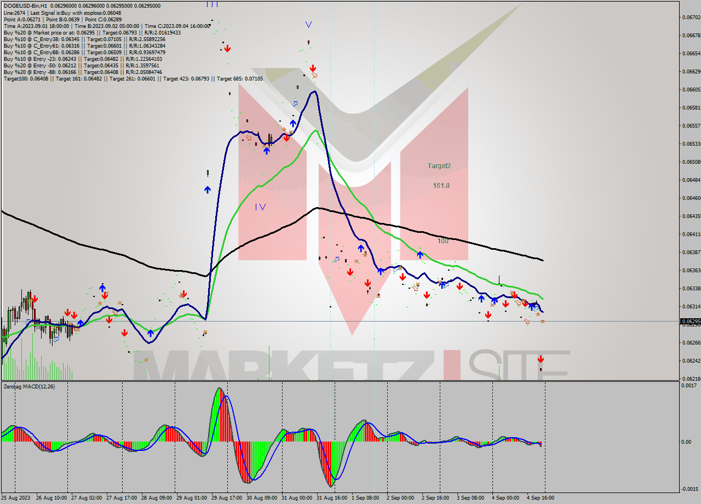701x504 pixels.
Task: Click the blue 'V' wave label near top
Action: [x=308, y=25]
